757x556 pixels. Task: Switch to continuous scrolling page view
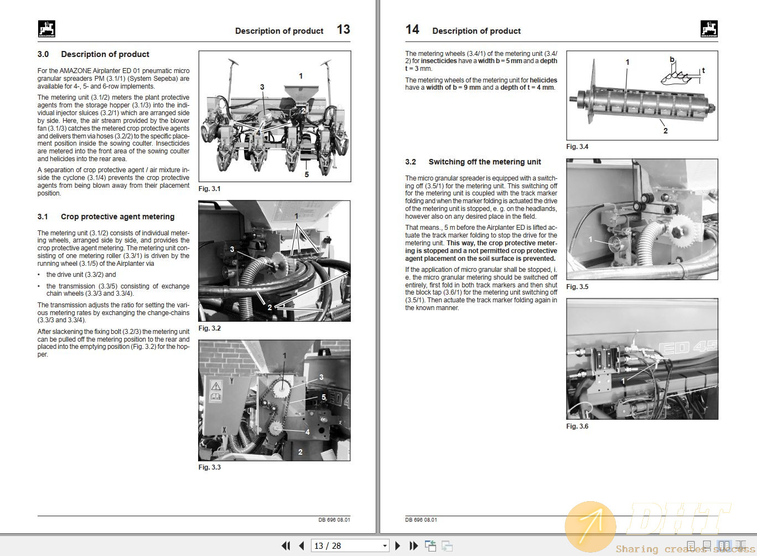[x=707, y=546]
